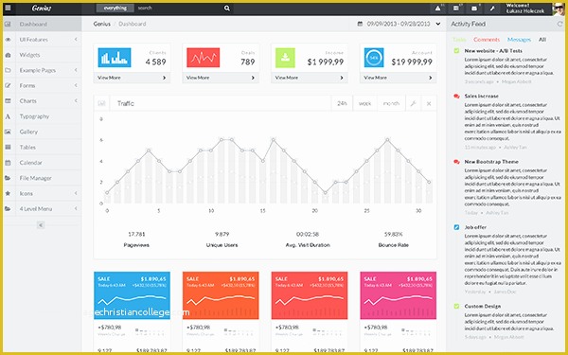This screenshot has height=355, width=568.
Task: Open Traffic panel wrench settings
Action: tap(413, 103)
